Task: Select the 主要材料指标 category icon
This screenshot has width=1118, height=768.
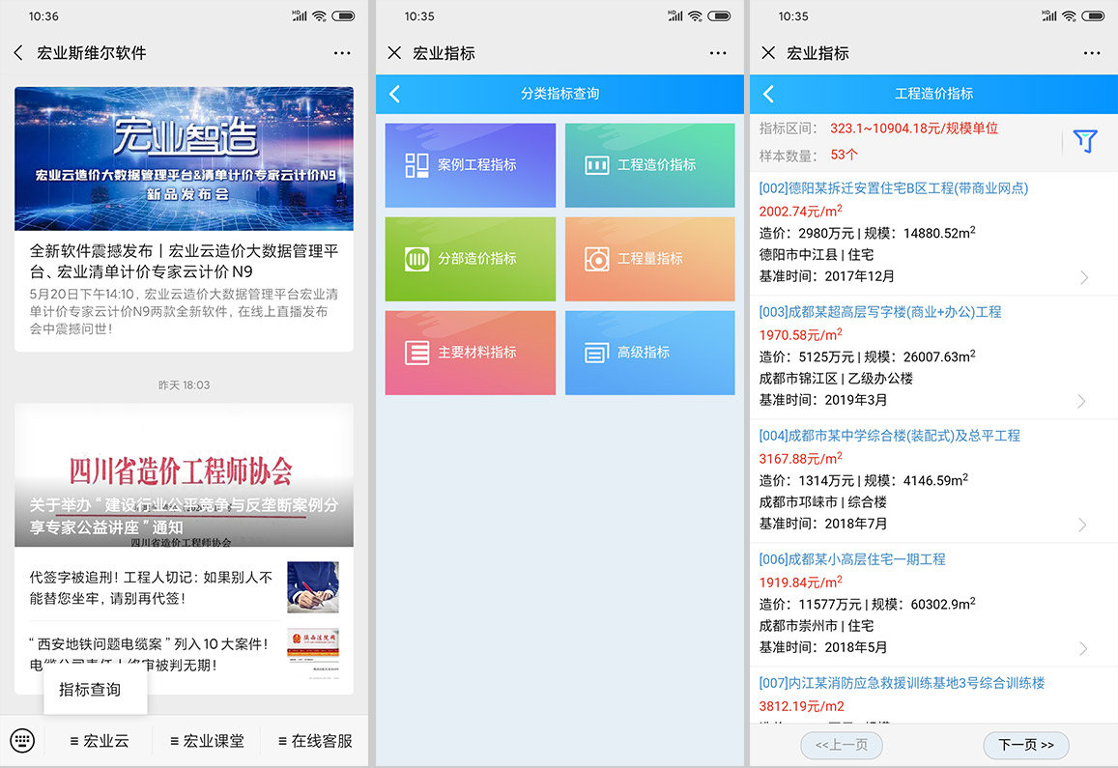Action: (x=470, y=353)
